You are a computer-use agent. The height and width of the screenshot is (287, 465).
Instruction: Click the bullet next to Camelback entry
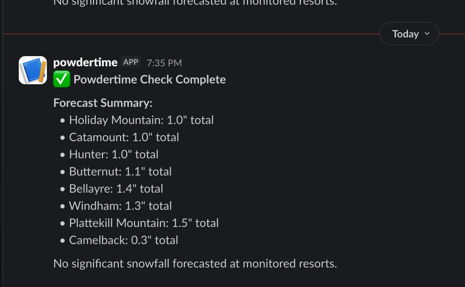(63, 241)
